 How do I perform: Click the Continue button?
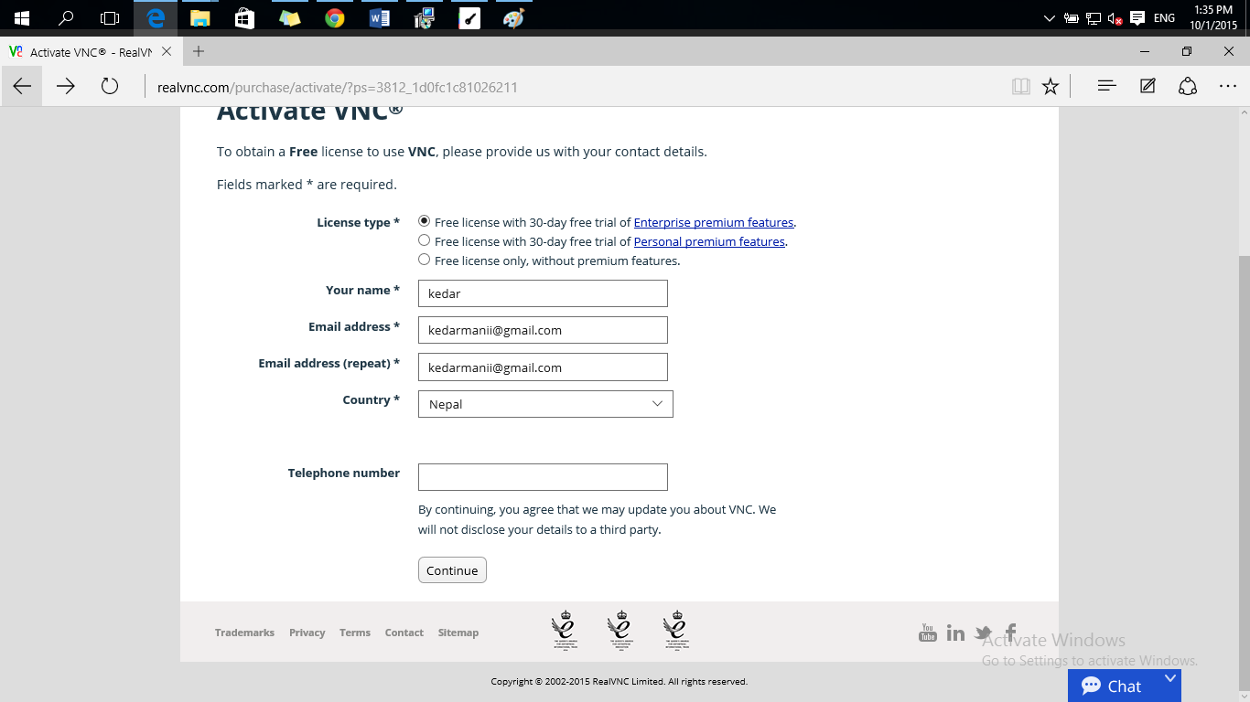point(452,570)
